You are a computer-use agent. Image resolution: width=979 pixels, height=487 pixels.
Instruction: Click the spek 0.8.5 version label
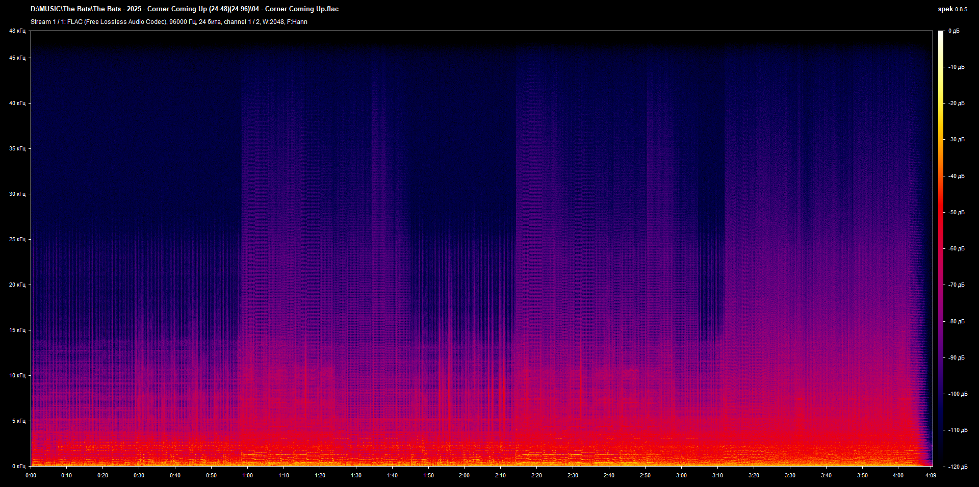tap(952, 9)
